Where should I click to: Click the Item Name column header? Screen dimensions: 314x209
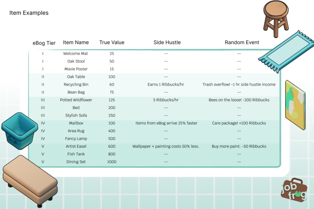[x=76, y=42]
